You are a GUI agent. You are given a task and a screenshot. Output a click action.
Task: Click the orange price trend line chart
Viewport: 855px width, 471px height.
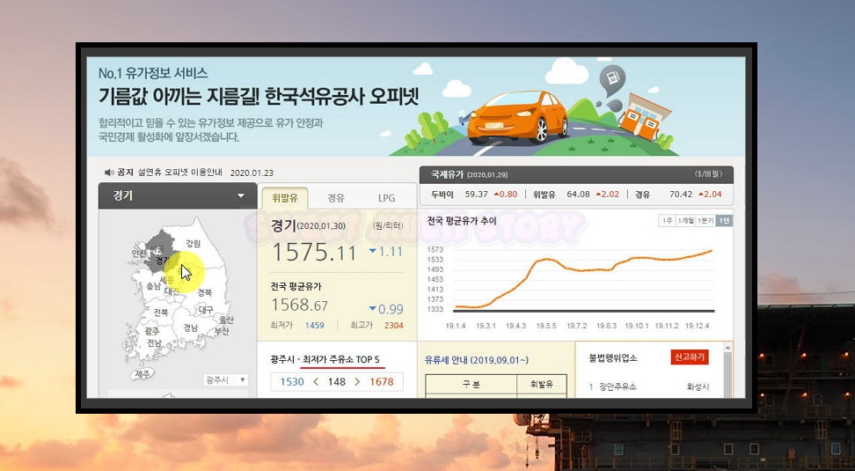(x=583, y=279)
